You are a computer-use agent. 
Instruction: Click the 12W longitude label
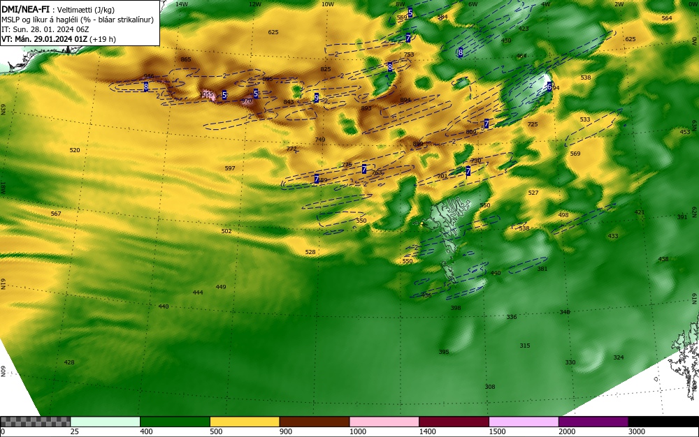coord(255,4)
